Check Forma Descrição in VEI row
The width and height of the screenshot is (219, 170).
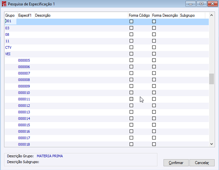click(x=154, y=54)
